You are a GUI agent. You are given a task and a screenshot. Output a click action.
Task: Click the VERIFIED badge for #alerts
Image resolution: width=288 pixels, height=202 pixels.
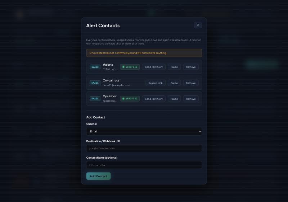click(130, 67)
